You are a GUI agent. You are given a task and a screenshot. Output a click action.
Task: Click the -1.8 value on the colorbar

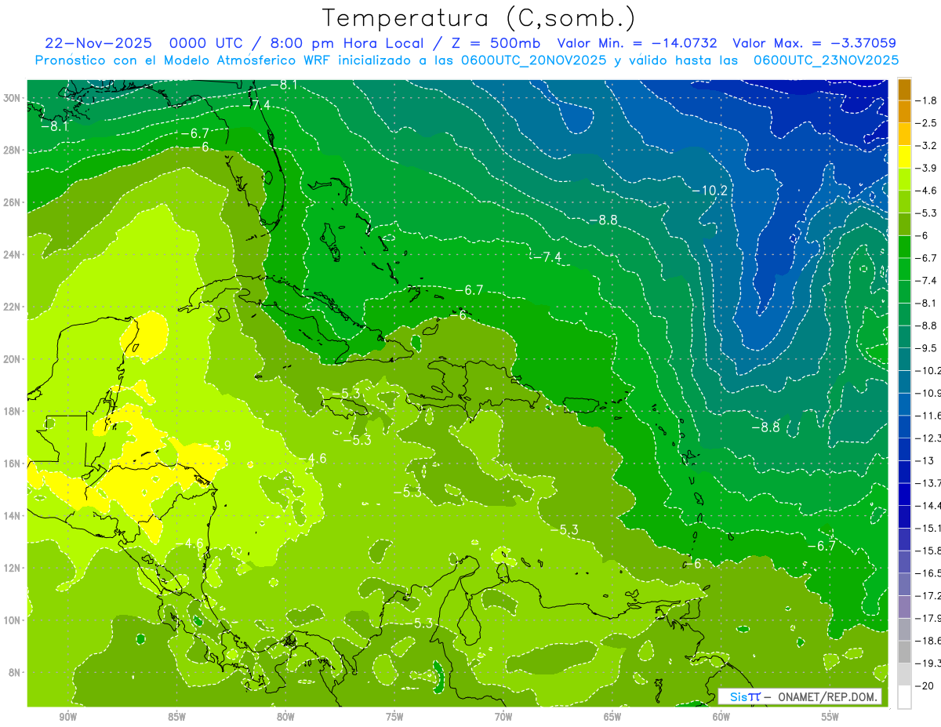926,100
